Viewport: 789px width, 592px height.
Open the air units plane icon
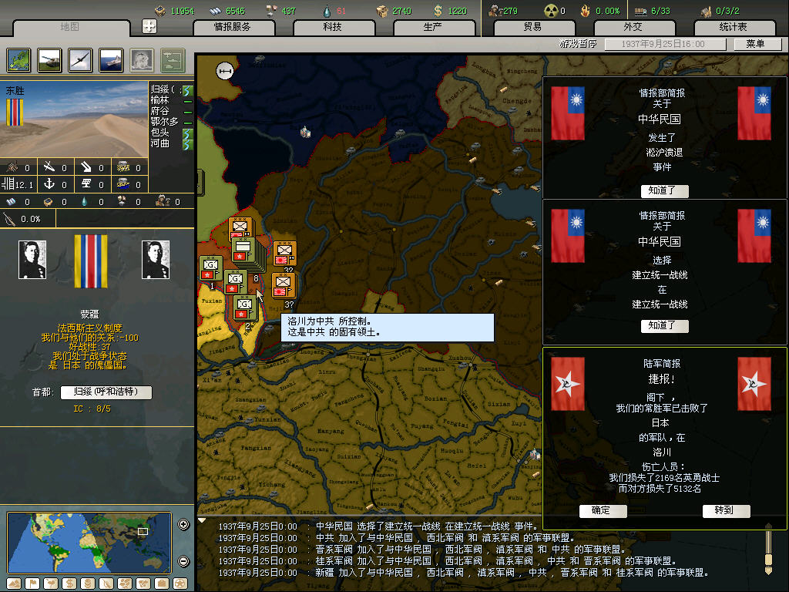click(80, 60)
